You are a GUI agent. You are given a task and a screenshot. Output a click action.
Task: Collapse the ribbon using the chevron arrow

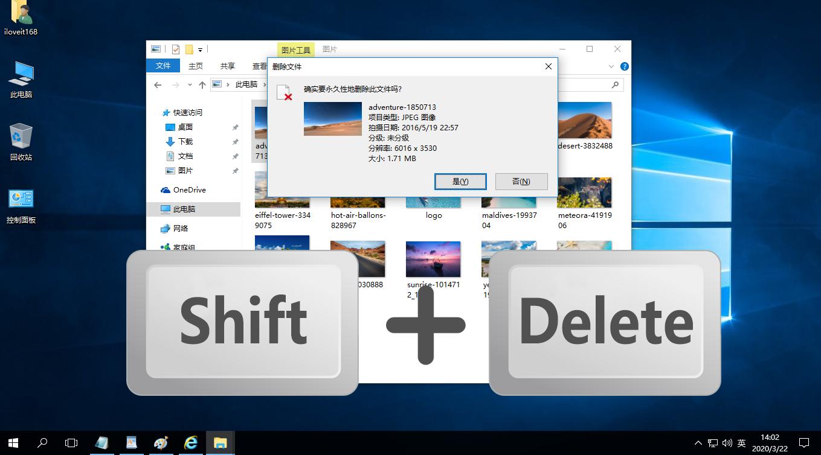pos(611,66)
